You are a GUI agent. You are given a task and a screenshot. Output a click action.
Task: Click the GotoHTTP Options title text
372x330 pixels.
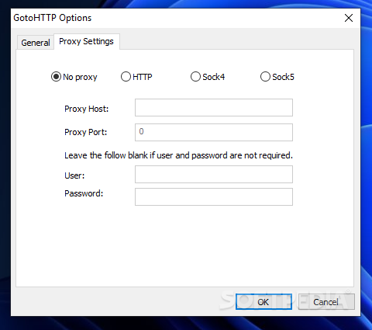[x=53, y=18]
